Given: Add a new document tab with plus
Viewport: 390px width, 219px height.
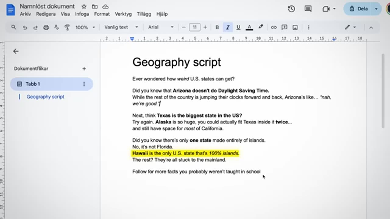Looking at the screenshot, I should point(84,69).
